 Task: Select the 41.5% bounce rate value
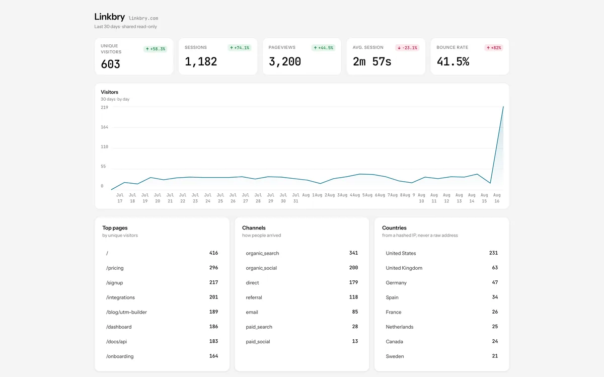(x=453, y=61)
